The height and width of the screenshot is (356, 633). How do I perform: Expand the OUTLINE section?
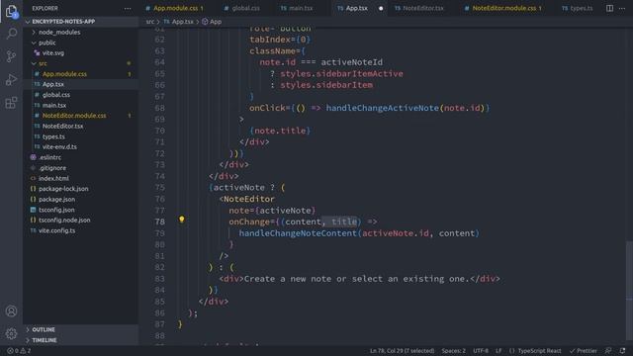pos(81,329)
